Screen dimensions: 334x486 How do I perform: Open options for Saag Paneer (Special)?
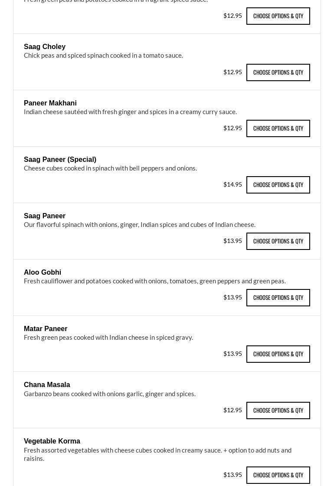278,185
